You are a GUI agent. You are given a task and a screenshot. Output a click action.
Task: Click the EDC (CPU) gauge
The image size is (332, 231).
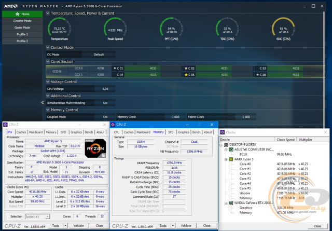[x=283, y=29]
